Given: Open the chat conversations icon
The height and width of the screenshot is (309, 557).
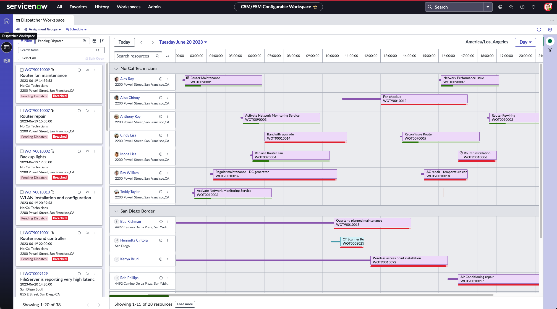Looking at the screenshot, I should (511, 7).
